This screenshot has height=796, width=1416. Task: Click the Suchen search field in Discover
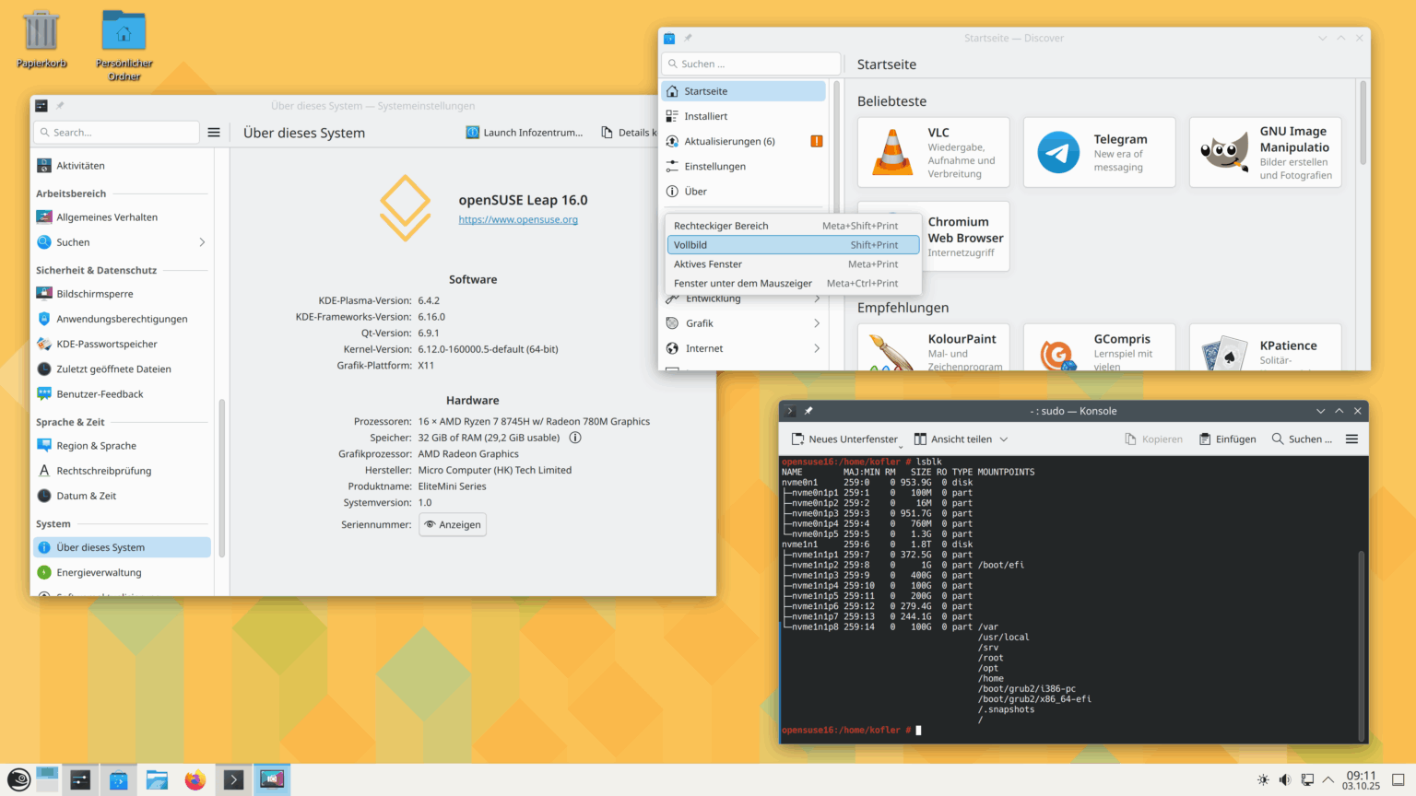pos(749,64)
